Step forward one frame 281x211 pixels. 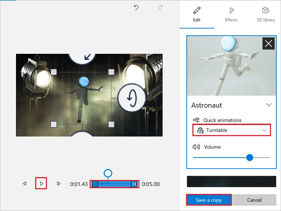coord(59,184)
